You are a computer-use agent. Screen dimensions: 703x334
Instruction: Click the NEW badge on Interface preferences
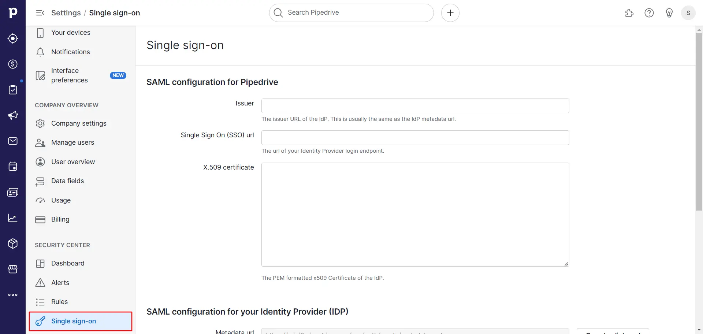(x=118, y=75)
